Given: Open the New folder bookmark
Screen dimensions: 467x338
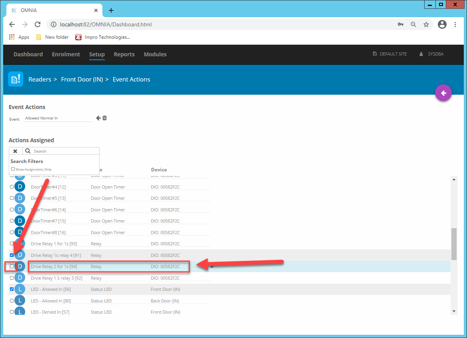Looking at the screenshot, I should click(52, 37).
